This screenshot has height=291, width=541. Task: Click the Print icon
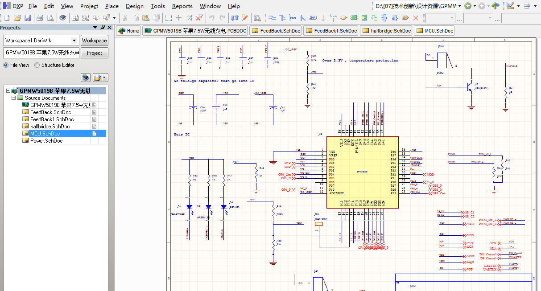click(40, 18)
